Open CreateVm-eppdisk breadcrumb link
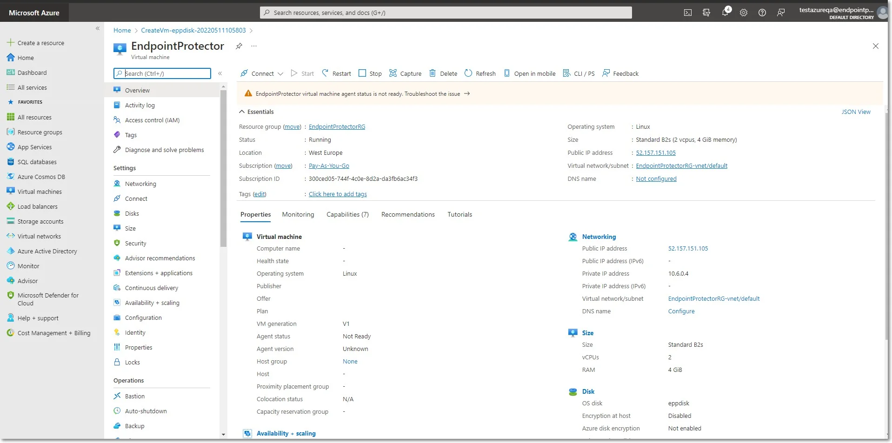The image size is (892, 443). tap(193, 30)
